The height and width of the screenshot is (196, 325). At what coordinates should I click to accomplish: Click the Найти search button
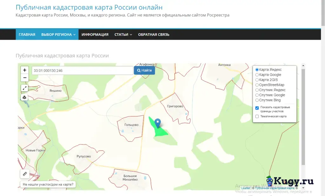click(x=144, y=70)
